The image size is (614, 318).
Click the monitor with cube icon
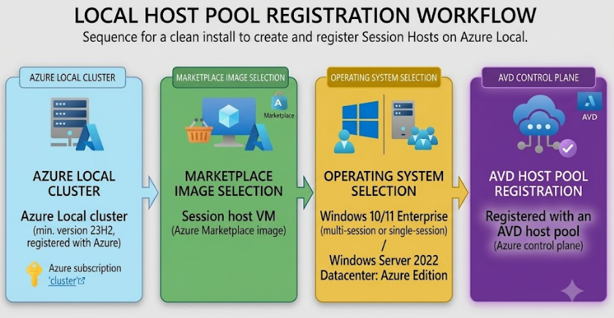229,121
